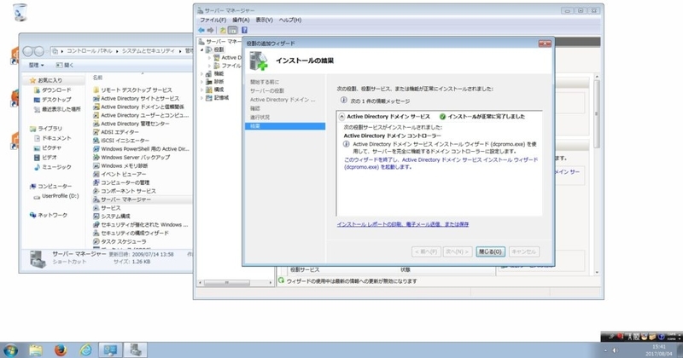Click the Forward arrow in Server Manager toolbar
This screenshot has width=683, height=358.
tap(211, 30)
